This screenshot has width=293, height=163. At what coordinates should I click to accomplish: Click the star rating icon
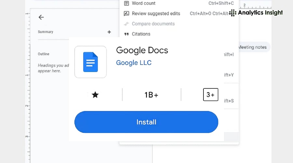[x=95, y=95]
